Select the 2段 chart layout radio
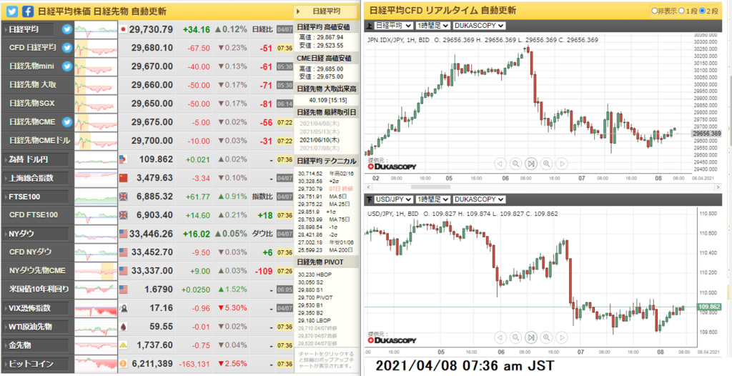This screenshot has width=732, height=376. pyautogui.click(x=702, y=11)
